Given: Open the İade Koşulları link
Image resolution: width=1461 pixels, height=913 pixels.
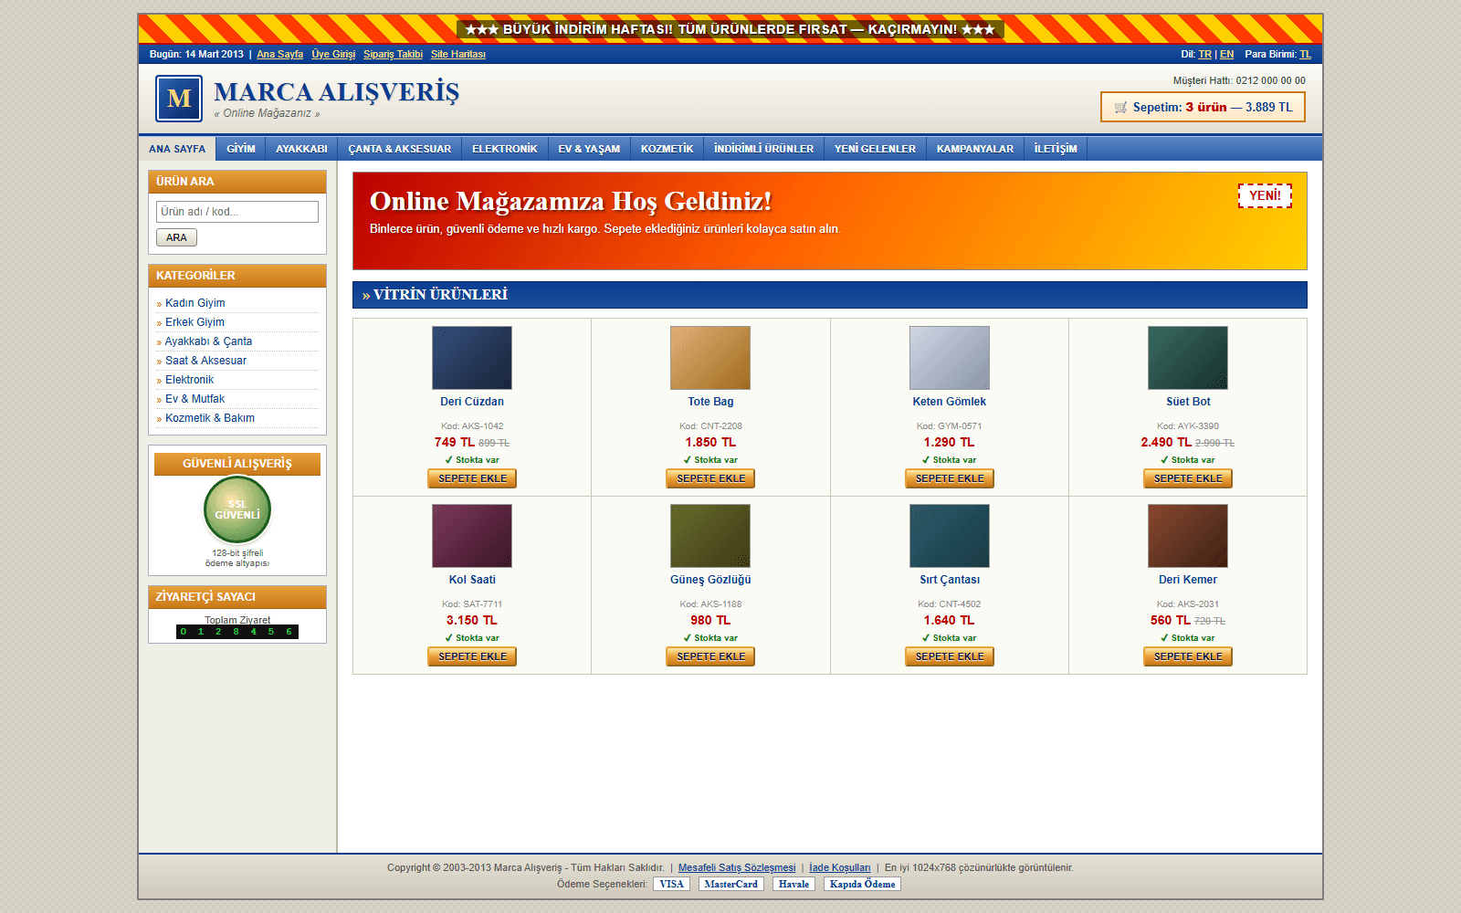Looking at the screenshot, I should pyautogui.click(x=840, y=867).
